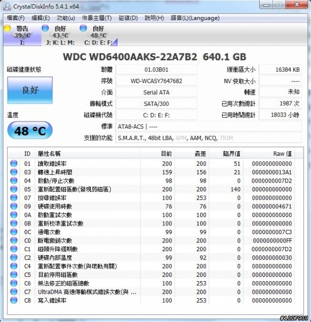Image resolution: width=311 pixels, height=322 pixels.
Task: Click raw value 0000000007C3
Action: pos(272,232)
